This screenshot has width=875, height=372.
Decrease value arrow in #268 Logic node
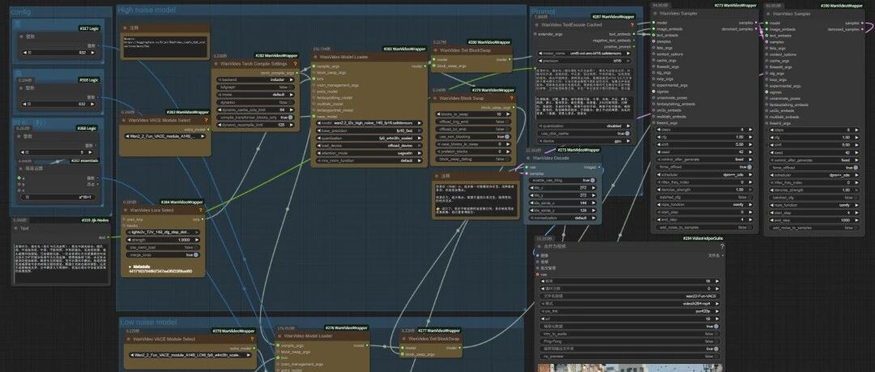(x=24, y=152)
